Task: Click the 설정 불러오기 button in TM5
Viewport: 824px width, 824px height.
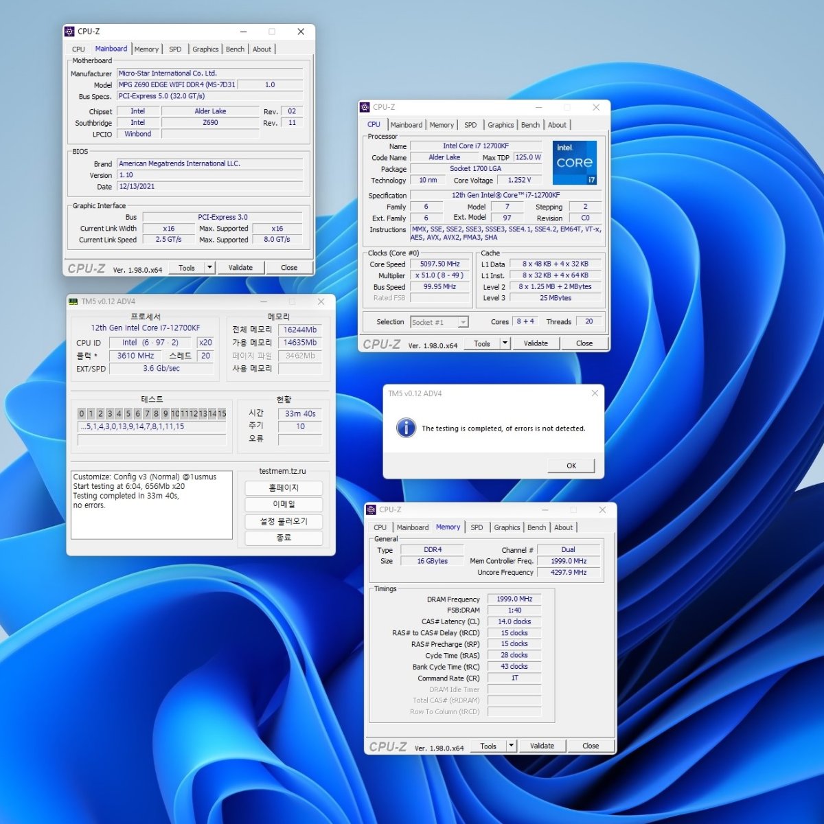Action: [284, 521]
